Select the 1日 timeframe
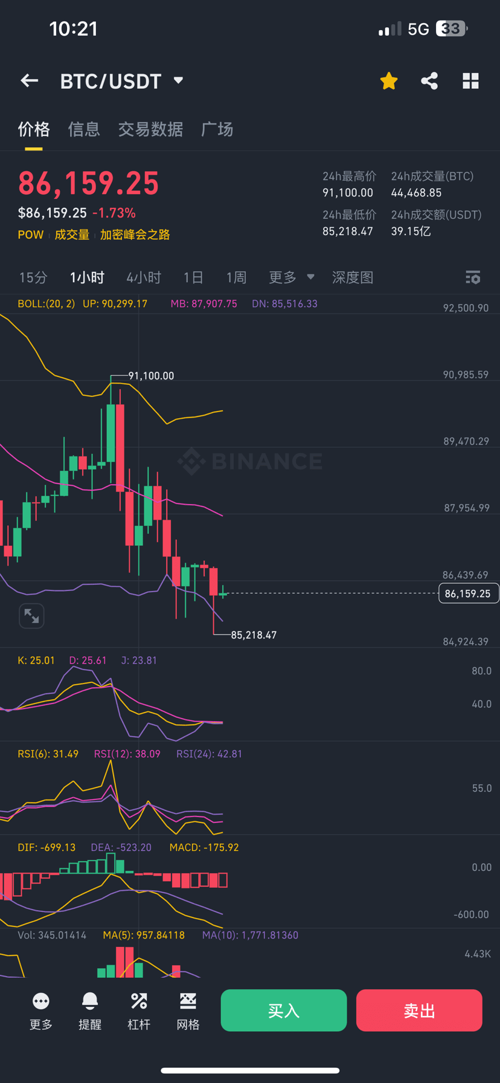The height and width of the screenshot is (1083, 500). tap(193, 277)
